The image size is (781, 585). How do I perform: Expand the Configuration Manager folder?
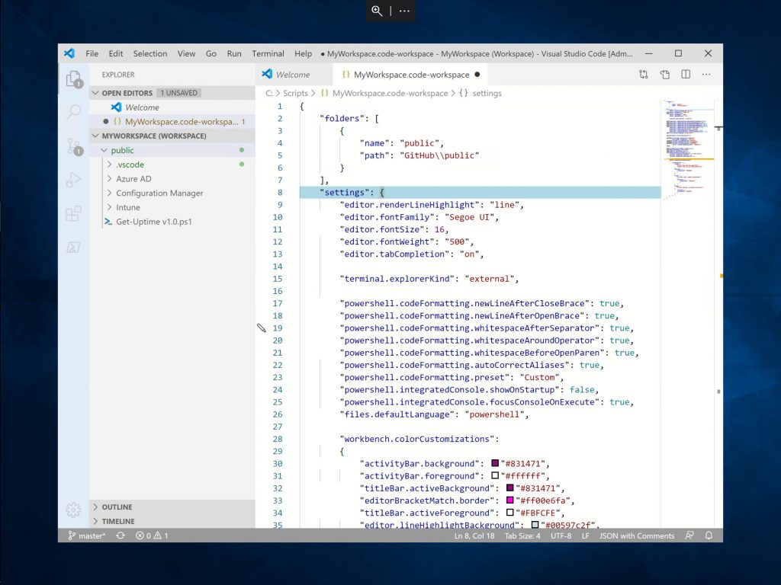pos(109,193)
